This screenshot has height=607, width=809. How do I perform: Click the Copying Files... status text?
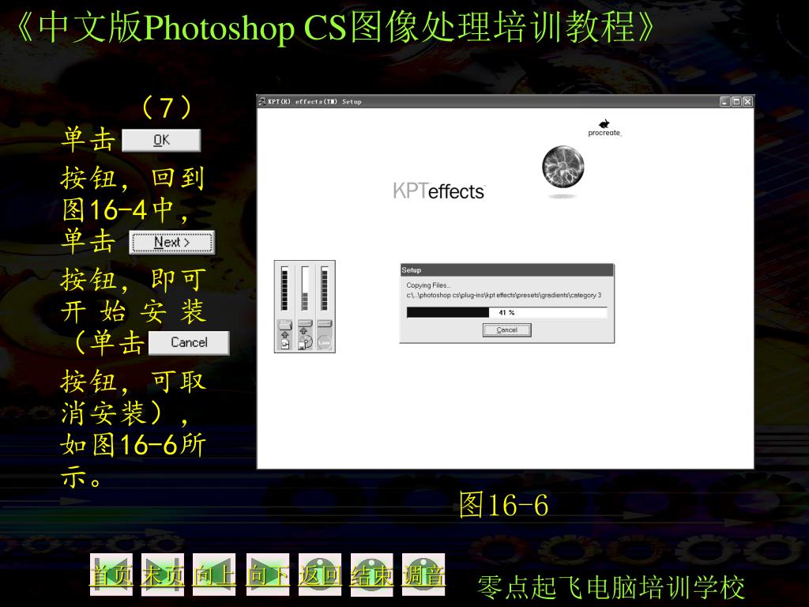pos(429,285)
